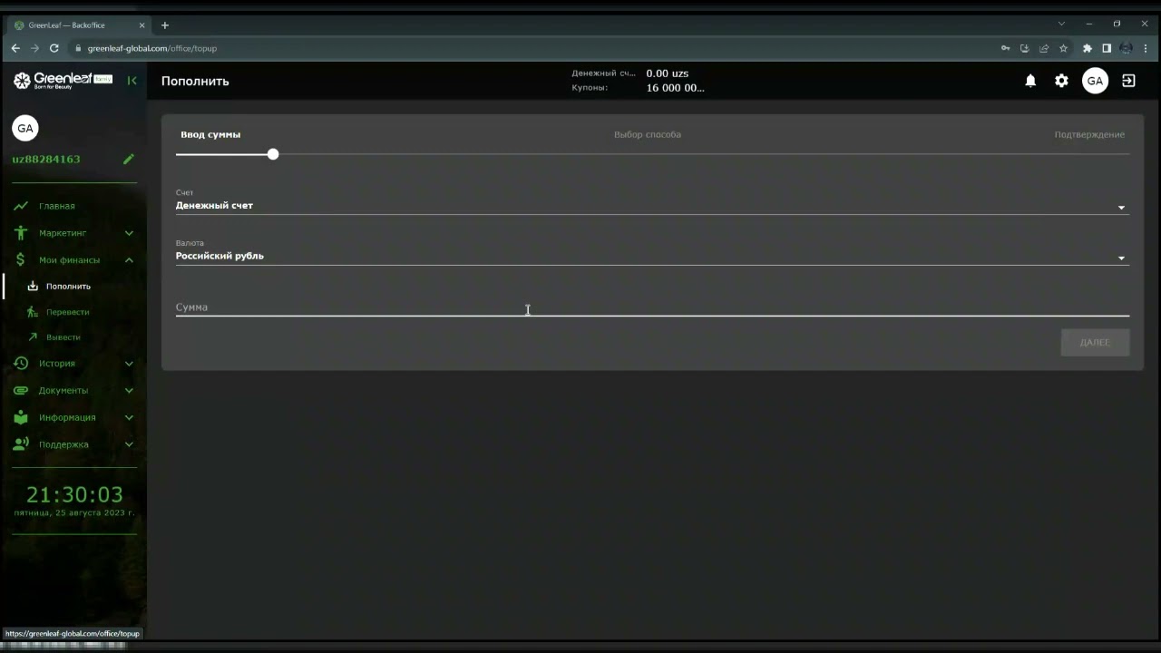Open the browser side panel icon

pyautogui.click(x=1107, y=48)
